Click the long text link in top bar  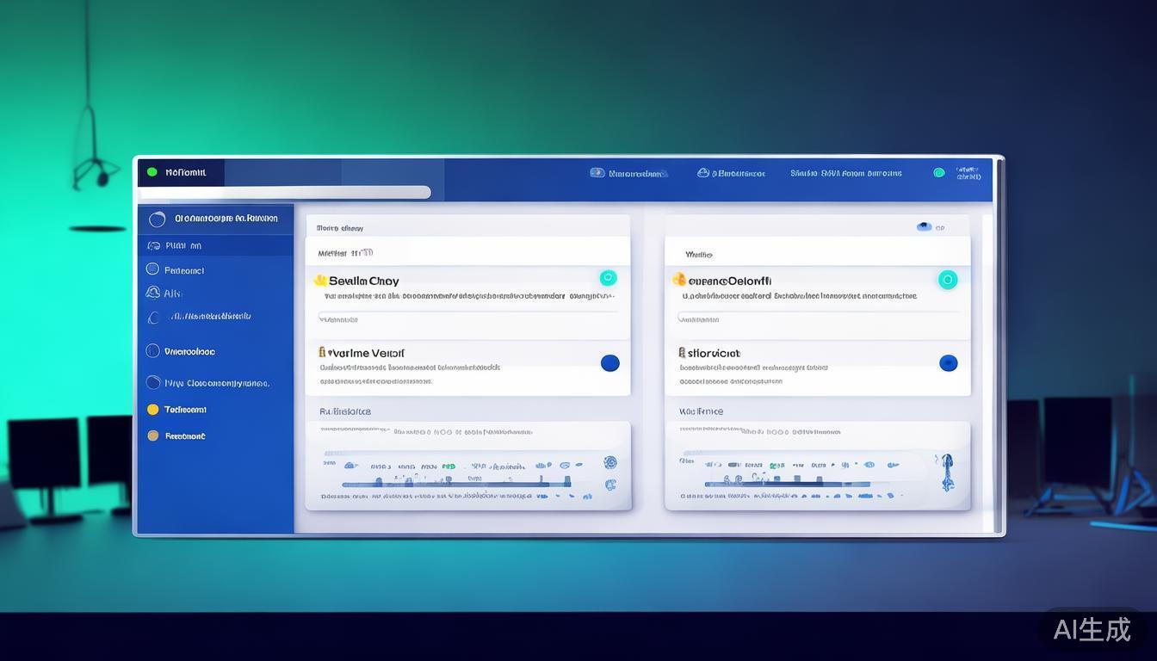point(845,173)
